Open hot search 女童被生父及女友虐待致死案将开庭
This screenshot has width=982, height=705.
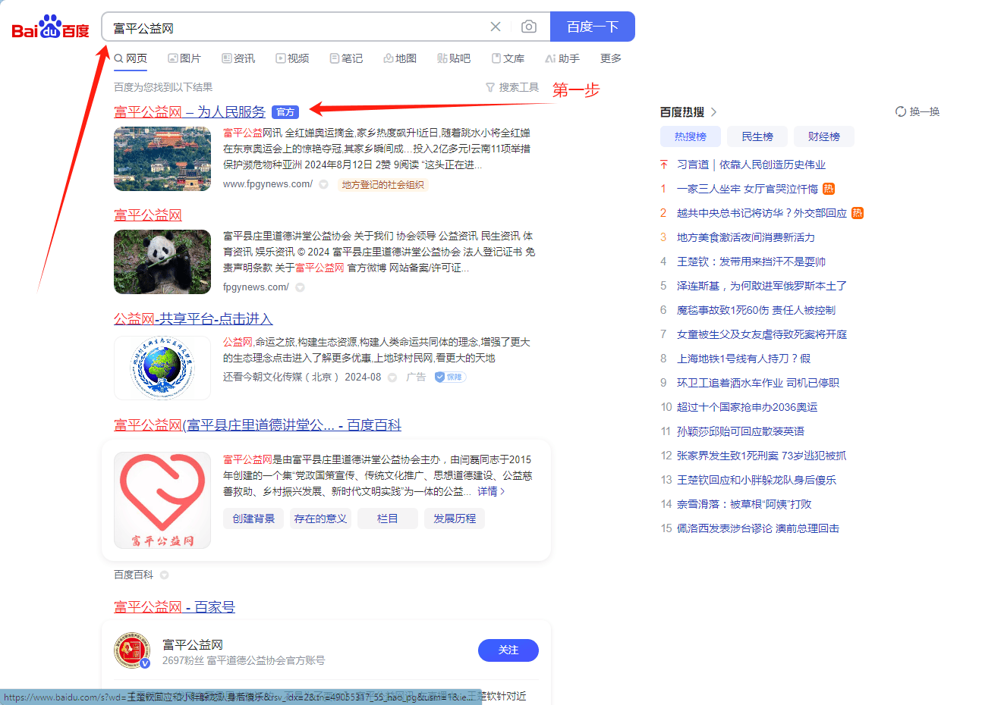762,334
